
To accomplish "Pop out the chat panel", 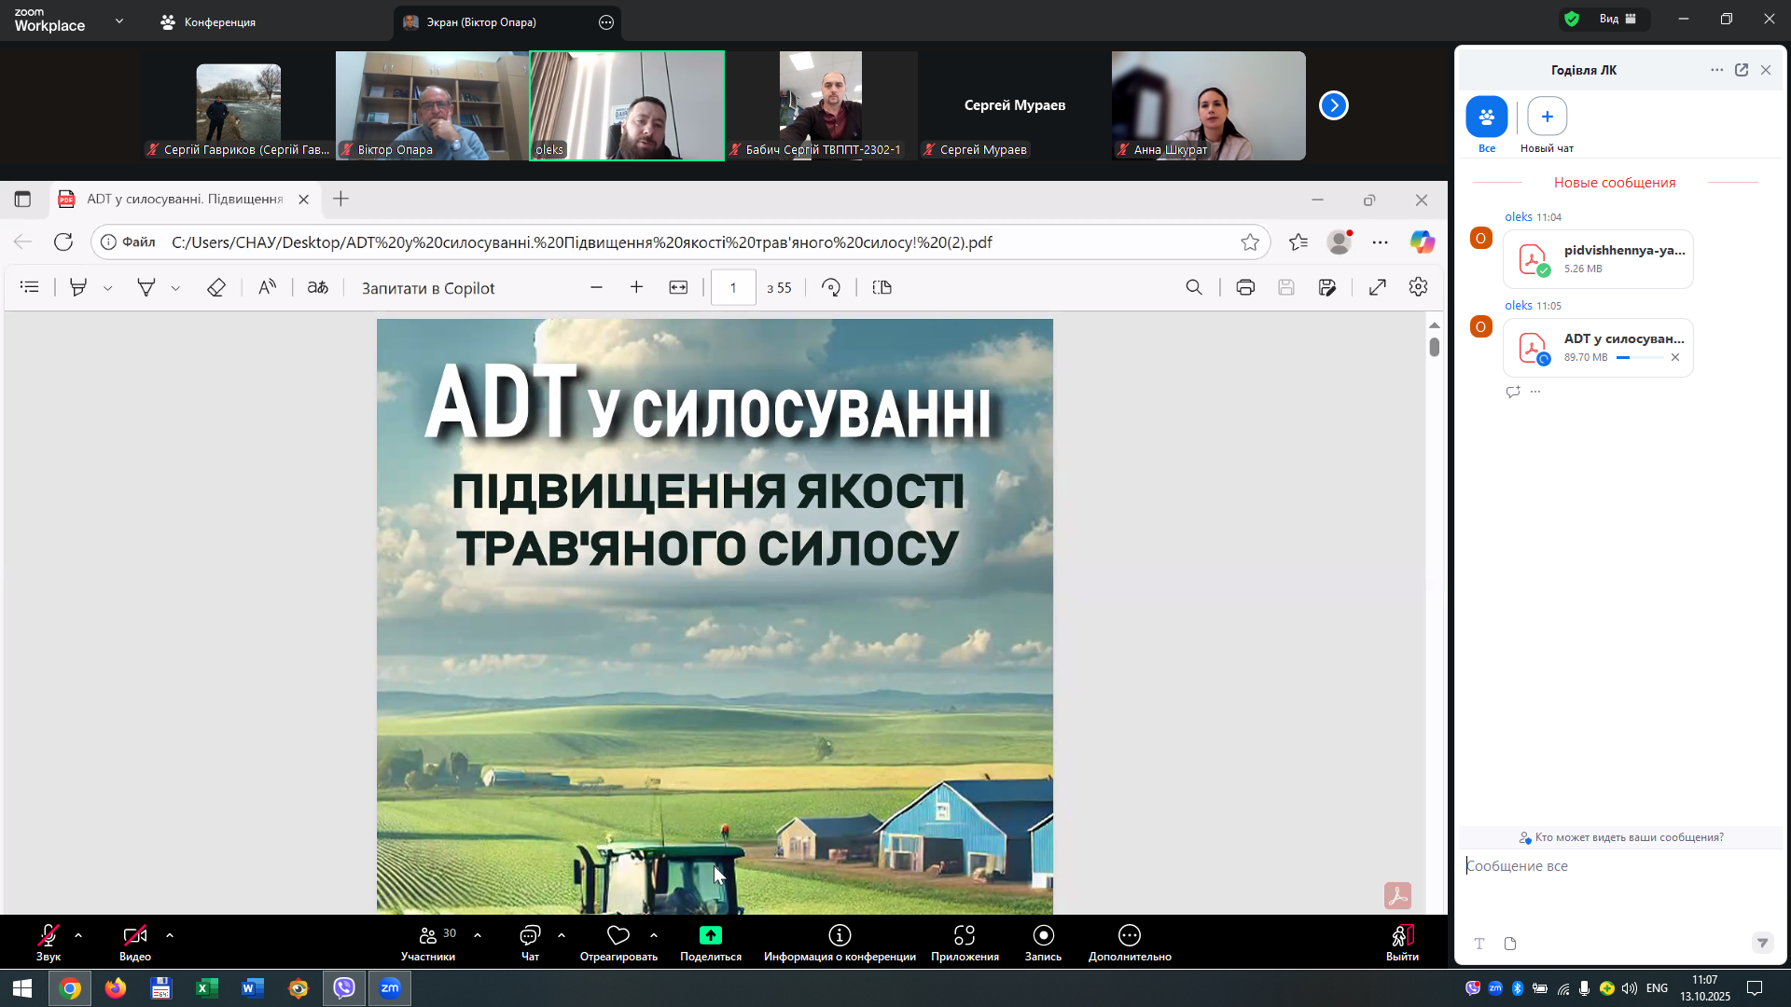I will pos(1741,70).
